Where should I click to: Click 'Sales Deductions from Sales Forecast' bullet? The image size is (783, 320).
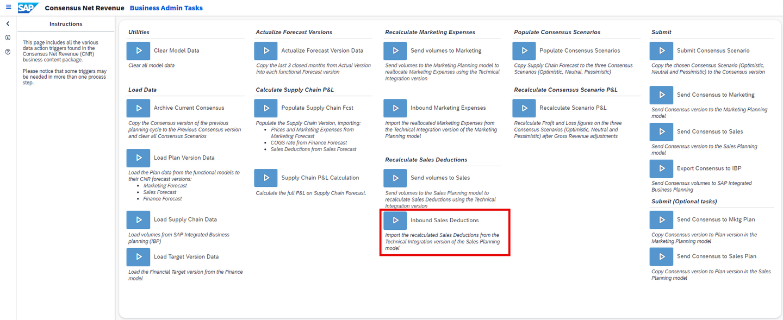click(314, 149)
